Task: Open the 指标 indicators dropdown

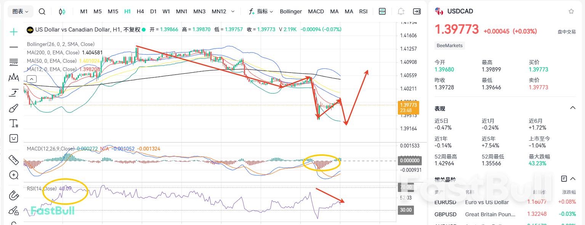Action: click(262, 11)
